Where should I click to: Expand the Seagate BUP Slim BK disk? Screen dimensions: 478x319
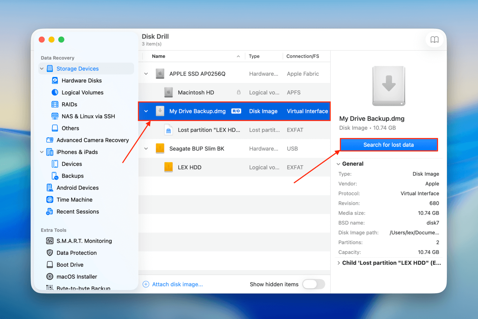pos(146,149)
